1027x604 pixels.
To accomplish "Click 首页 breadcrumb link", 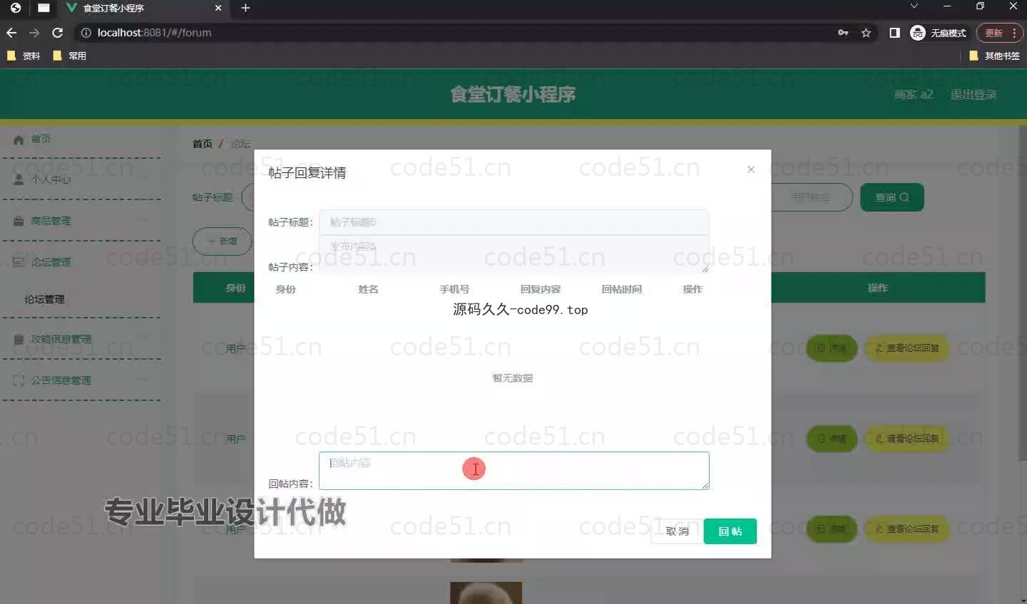I will point(203,144).
